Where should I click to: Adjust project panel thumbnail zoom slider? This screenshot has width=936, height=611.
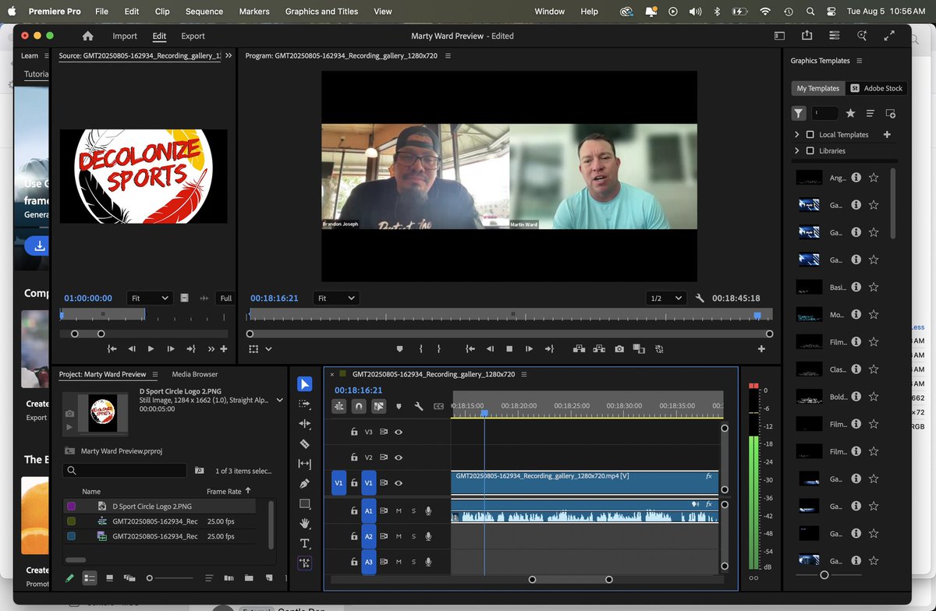coord(150,577)
